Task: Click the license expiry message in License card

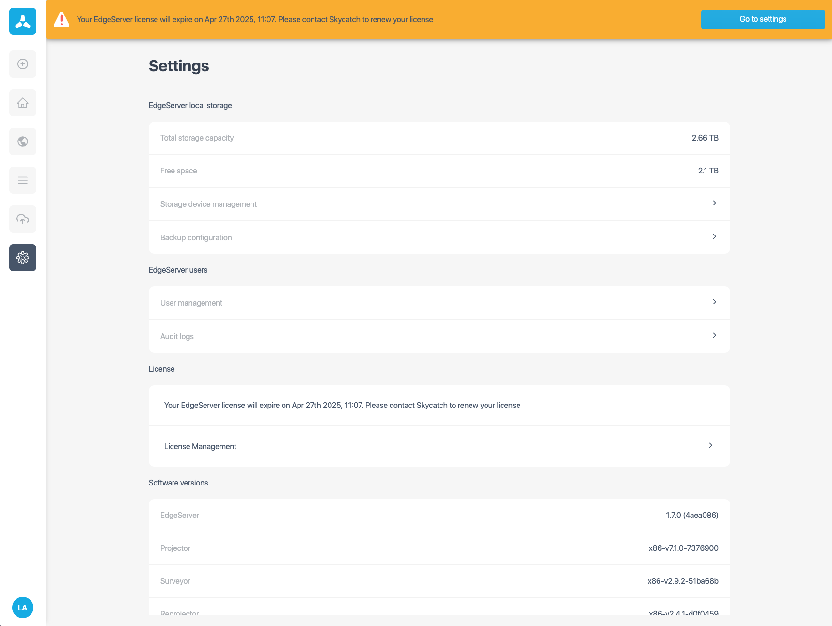Action: (x=342, y=405)
